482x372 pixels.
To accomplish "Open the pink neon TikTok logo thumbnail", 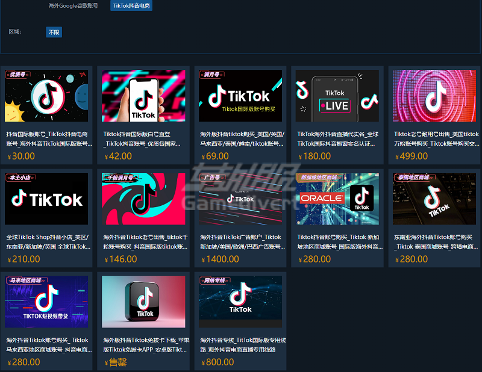I will click(434, 96).
